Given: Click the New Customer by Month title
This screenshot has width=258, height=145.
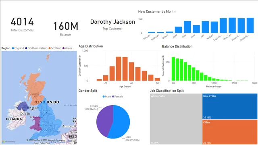Looking at the screenshot, I should [157, 12].
